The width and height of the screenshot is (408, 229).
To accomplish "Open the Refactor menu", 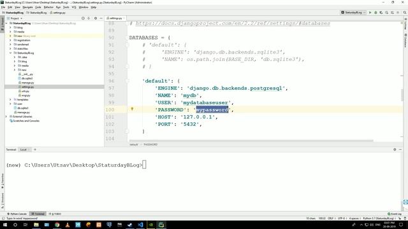I will [x=48, y=7].
